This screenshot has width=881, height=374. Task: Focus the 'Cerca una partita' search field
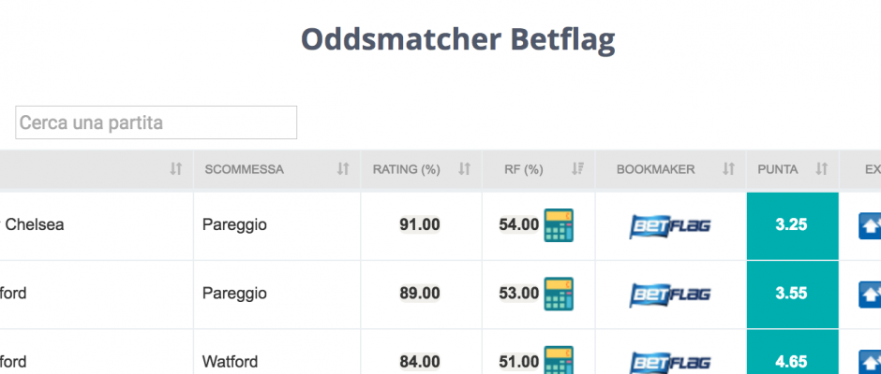[x=157, y=122]
